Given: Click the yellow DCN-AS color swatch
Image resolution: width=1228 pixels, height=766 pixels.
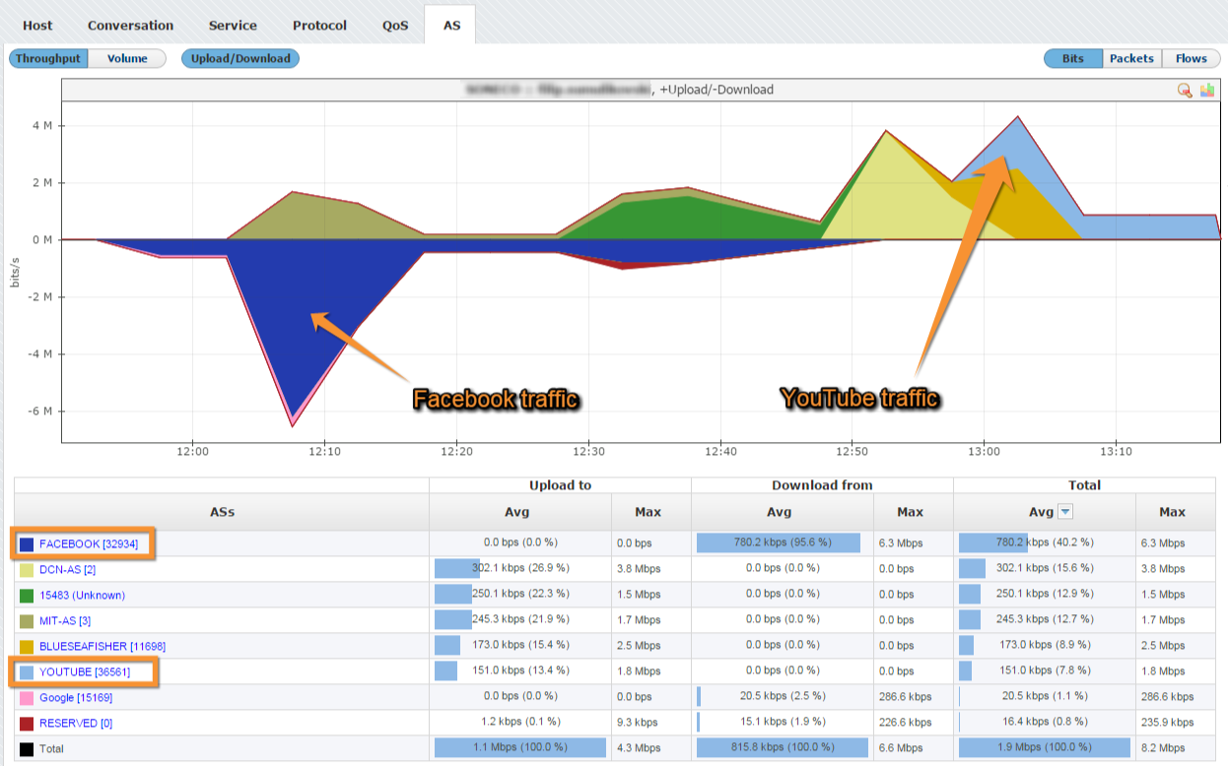Looking at the screenshot, I should coord(27,570).
